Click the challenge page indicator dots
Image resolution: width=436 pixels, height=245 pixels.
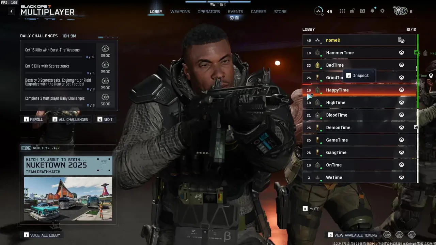click(x=108, y=37)
